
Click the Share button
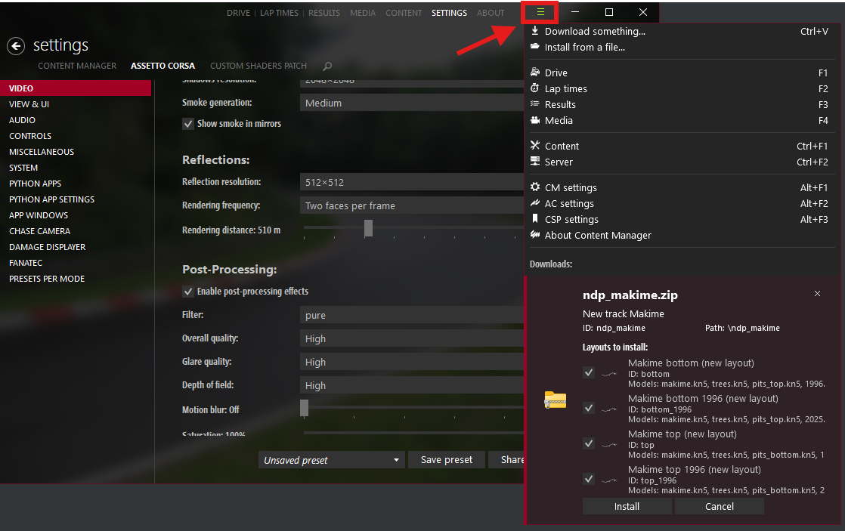click(507, 460)
